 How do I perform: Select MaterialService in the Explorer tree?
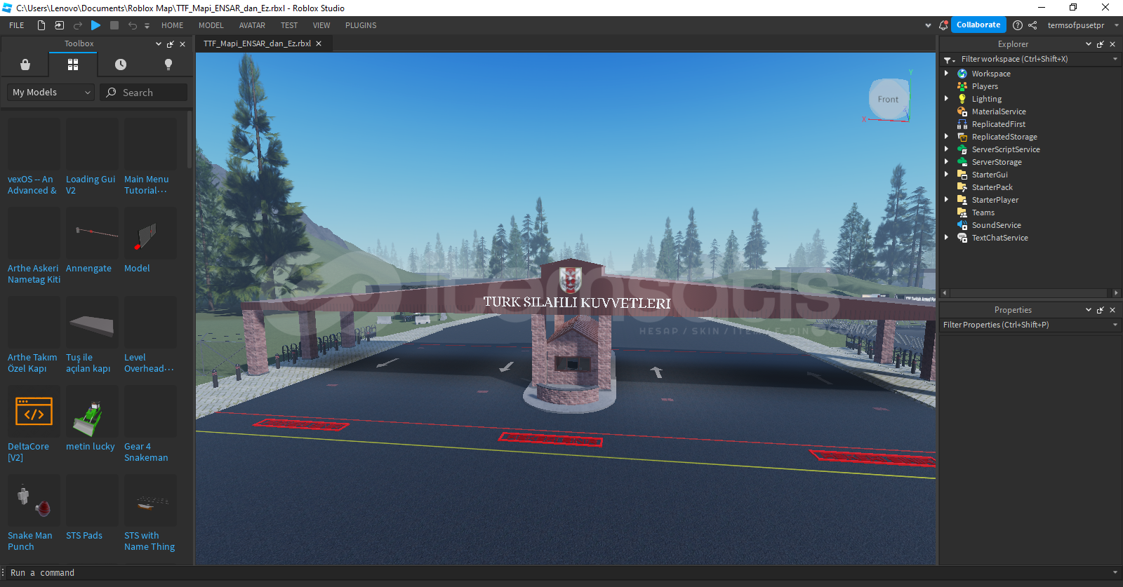[x=999, y=112]
